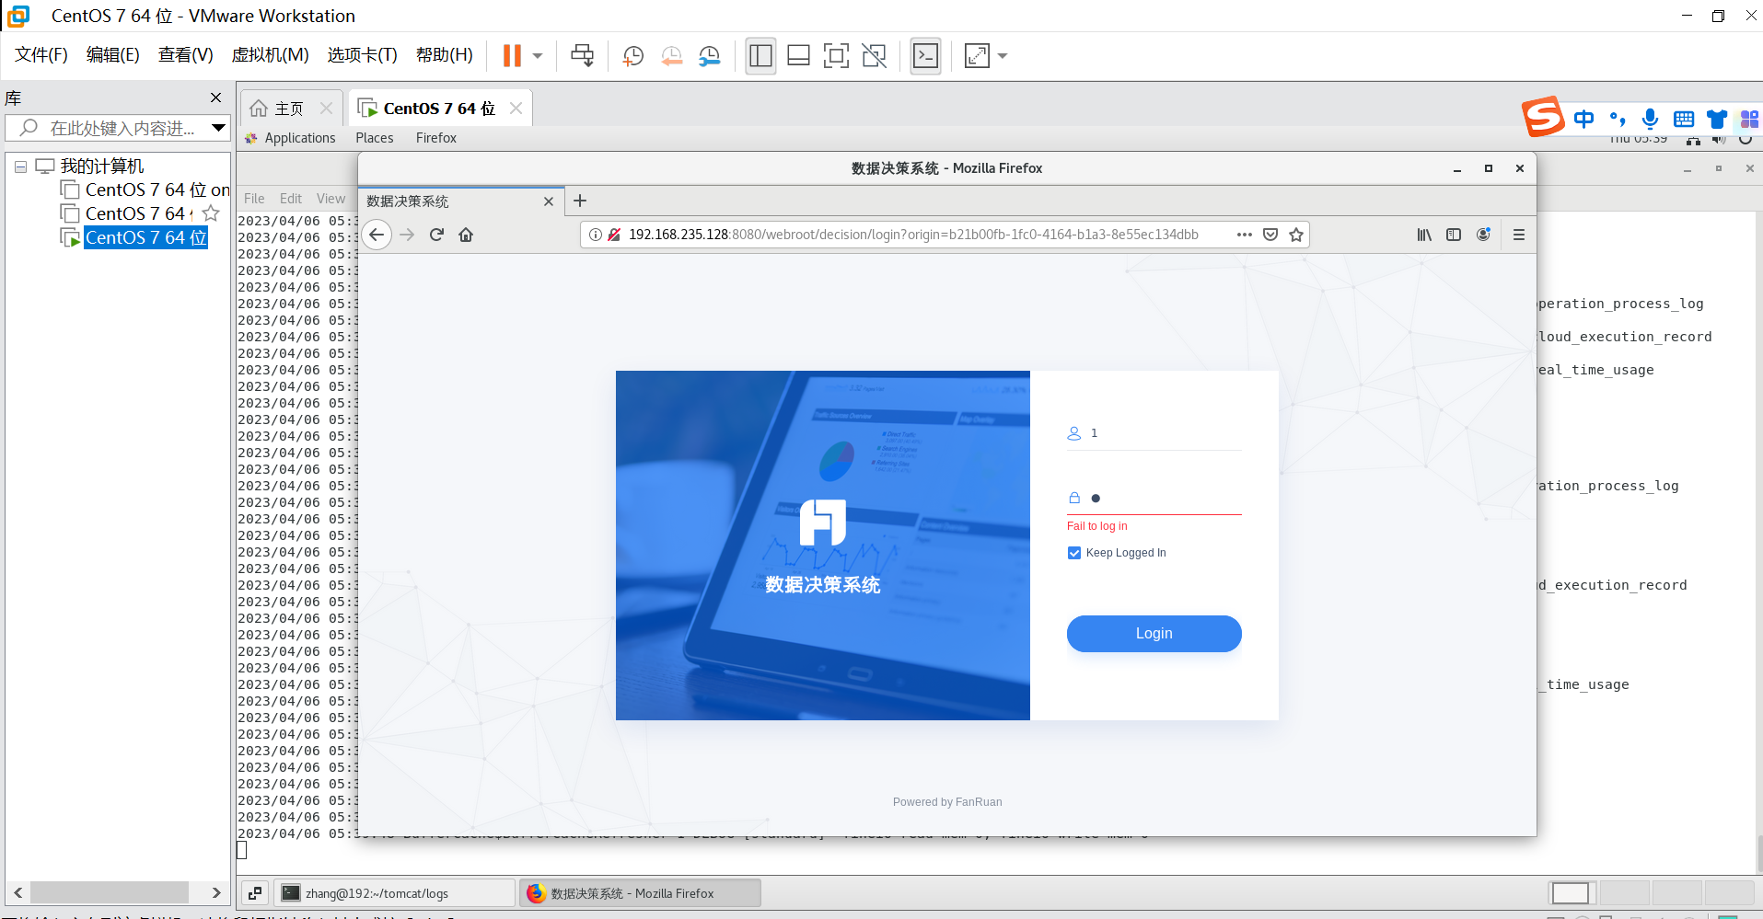Open the Sogou soft keyboard icon

(x=1684, y=119)
